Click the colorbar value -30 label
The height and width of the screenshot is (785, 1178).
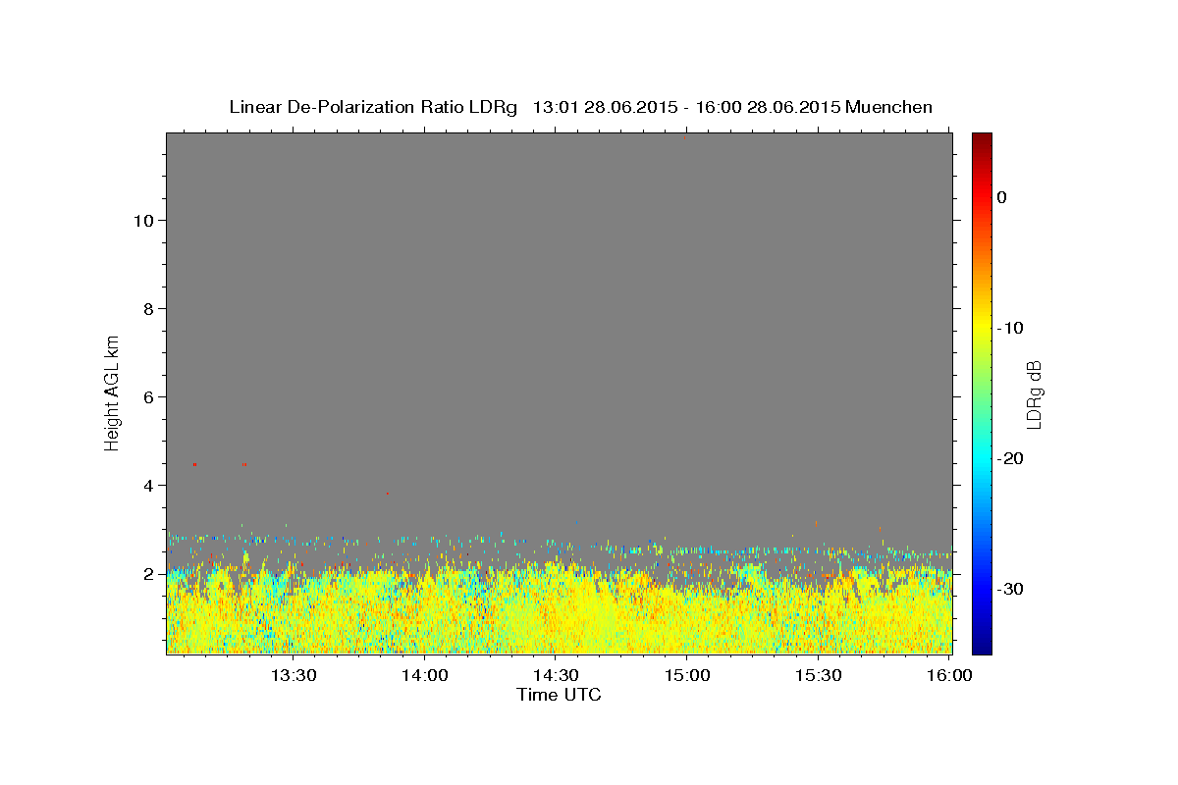[x=1010, y=589]
